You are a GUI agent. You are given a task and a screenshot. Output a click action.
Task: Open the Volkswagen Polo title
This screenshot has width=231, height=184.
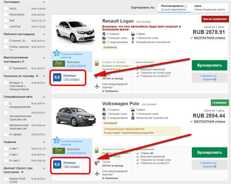pos(121,104)
